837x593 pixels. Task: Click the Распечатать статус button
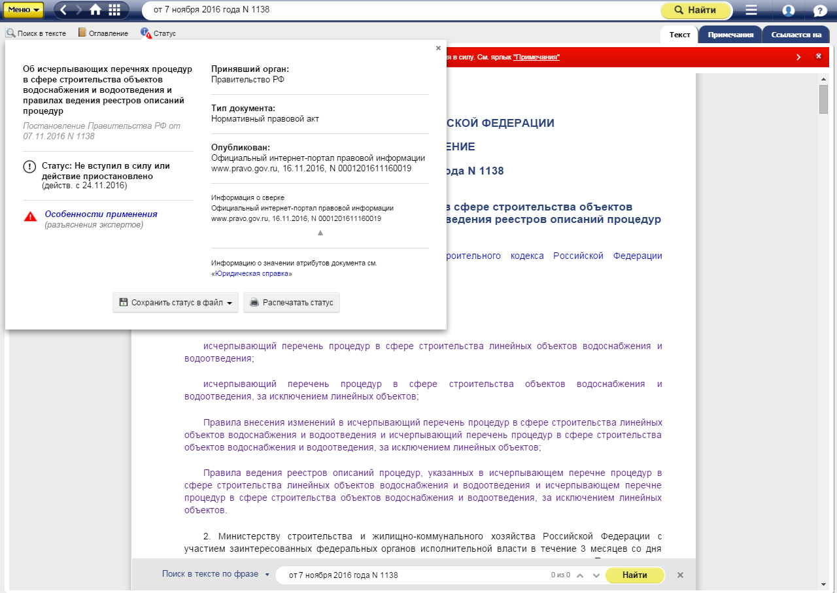(x=292, y=303)
